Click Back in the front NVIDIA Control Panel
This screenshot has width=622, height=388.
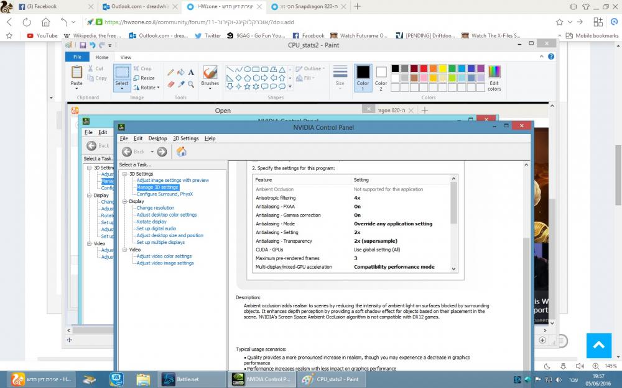pos(133,151)
